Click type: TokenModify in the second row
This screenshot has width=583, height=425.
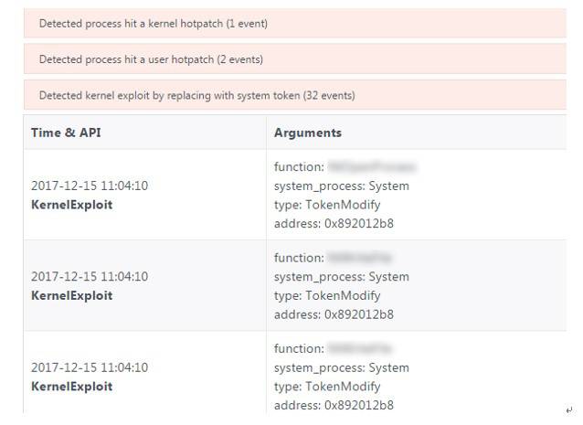[x=326, y=295]
